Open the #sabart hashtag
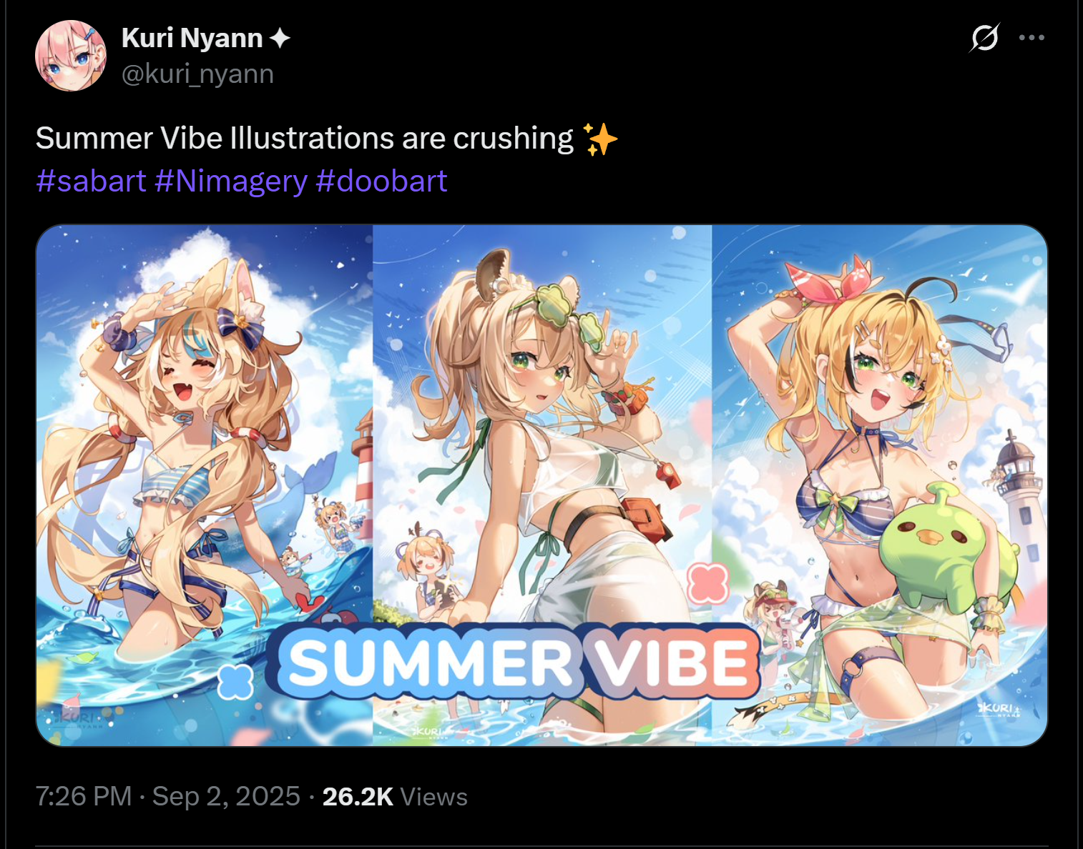This screenshot has width=1083, height=849. pos(91,181)
